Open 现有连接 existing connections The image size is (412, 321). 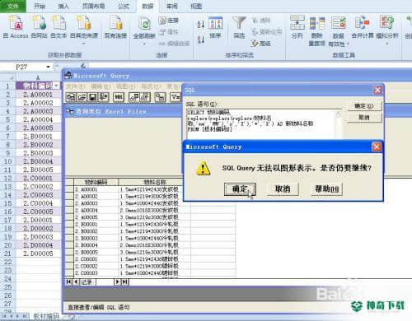(x=115, y=26)
